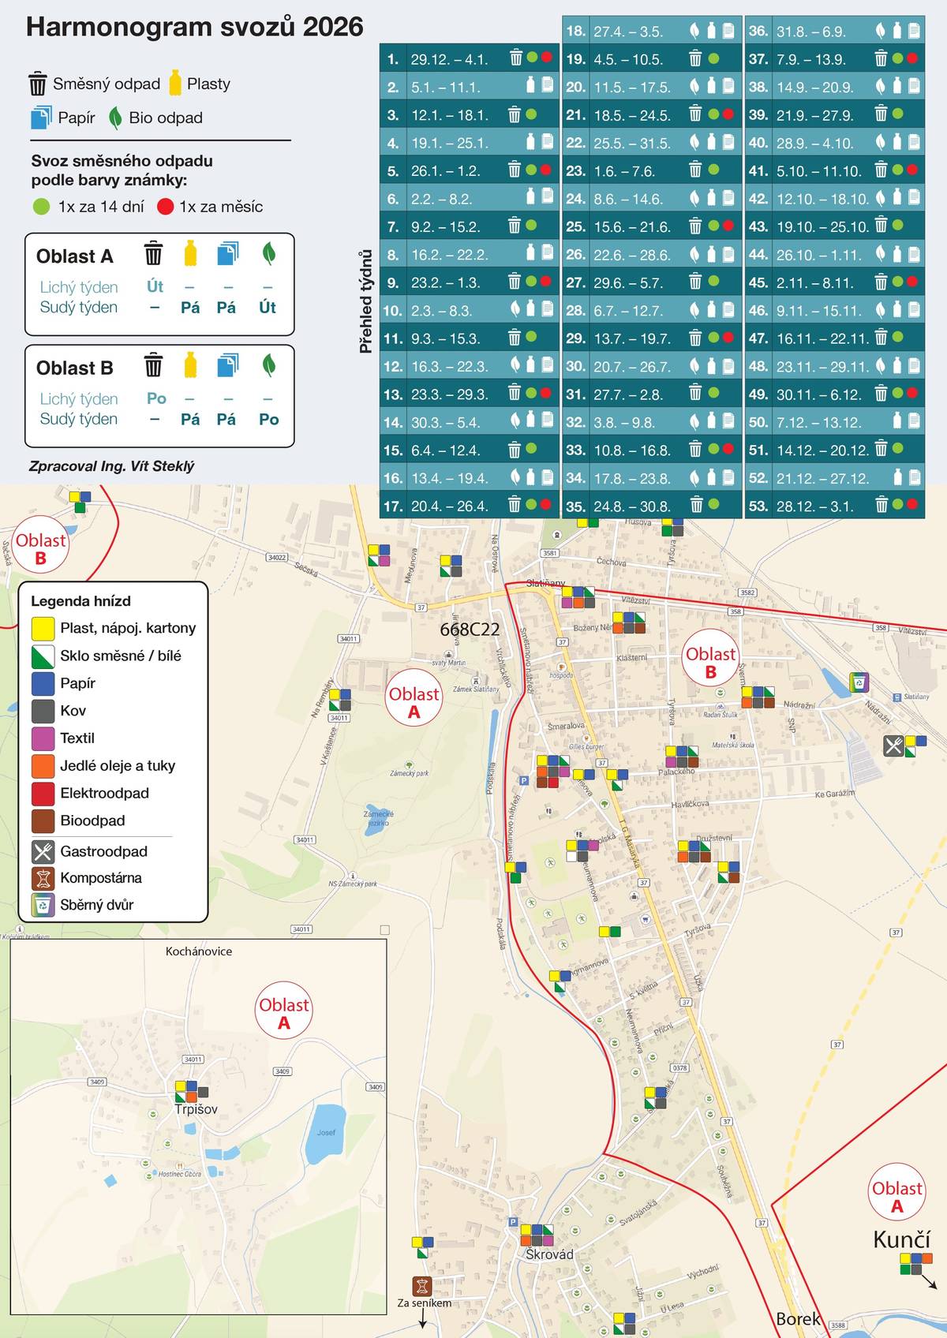Select week 1 row dated 29.12. – 4.1.

coord(470,59)
